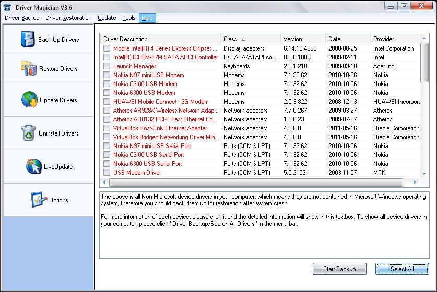Check VirtualBox Bridged Networking Driver checkbox
The image size is (437, 292).
coord(107,137)
